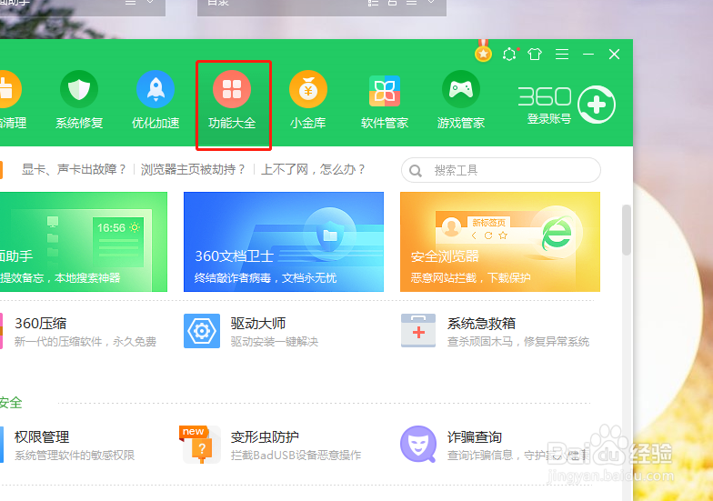The image size is (713, 501).
Task: Open the 变形虫防护 tool title
Action: 265,436
